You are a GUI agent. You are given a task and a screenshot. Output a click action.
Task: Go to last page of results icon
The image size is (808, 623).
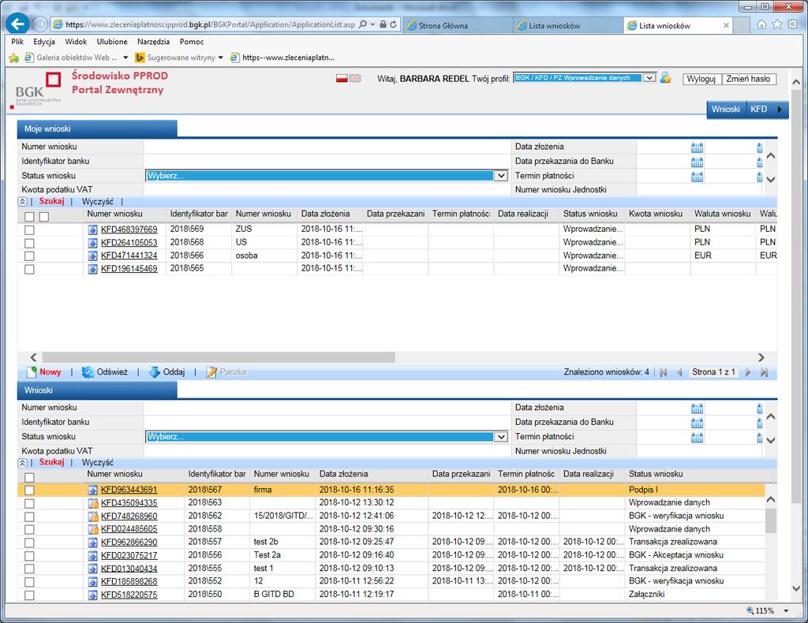764,372
